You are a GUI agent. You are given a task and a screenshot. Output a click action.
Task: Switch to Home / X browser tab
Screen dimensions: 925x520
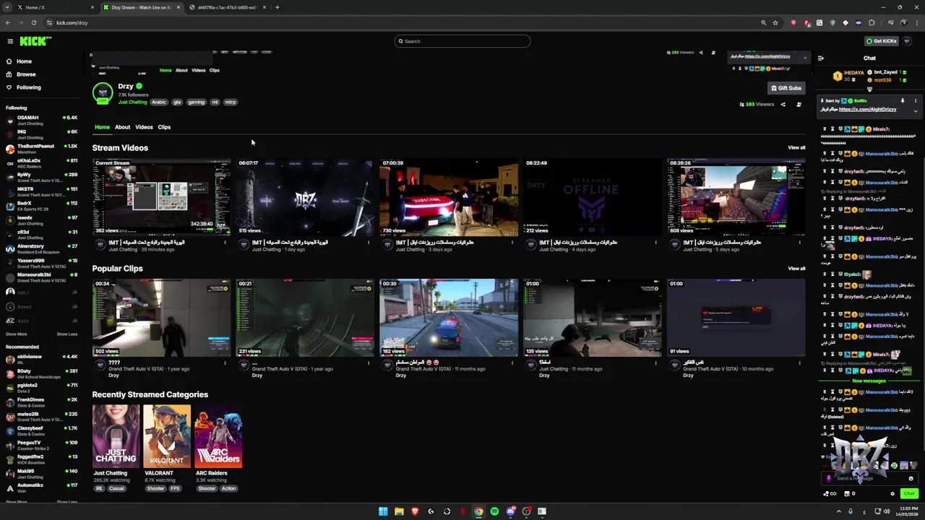(x=54, y=7)
